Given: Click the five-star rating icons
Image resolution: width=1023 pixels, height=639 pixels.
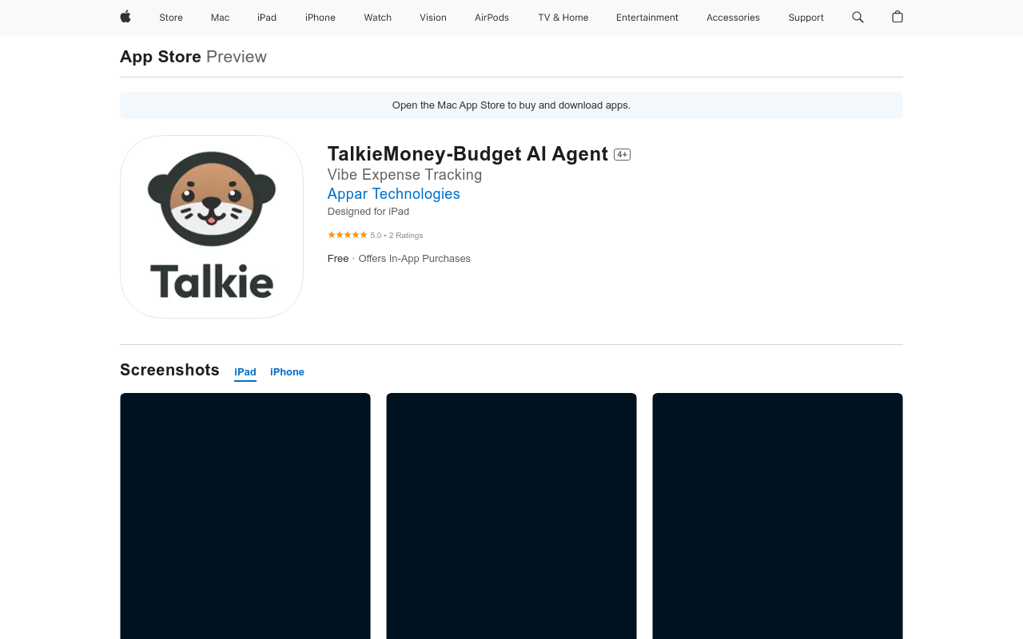Looking at the screenshot, I should click(347, 235).
